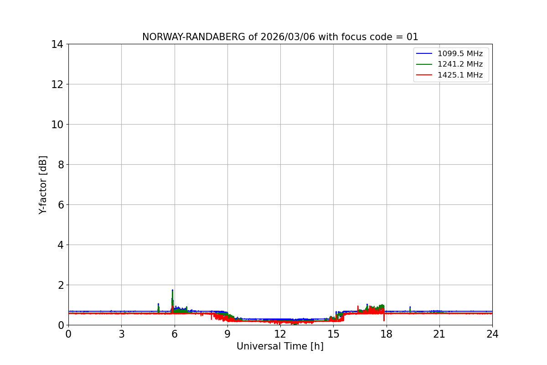
Task: Click the plot title NORWAY-RANDABERG of 2026/03/06
Action: click(x=280, y=37)
